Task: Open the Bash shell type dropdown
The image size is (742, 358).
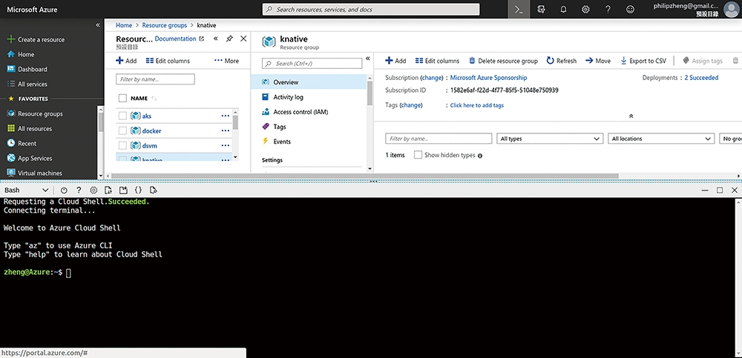Action: pos(26,190)
